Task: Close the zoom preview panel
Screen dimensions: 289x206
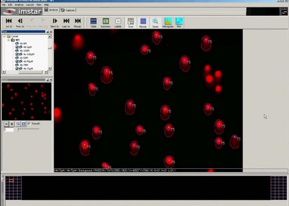Action: (51, 80)
